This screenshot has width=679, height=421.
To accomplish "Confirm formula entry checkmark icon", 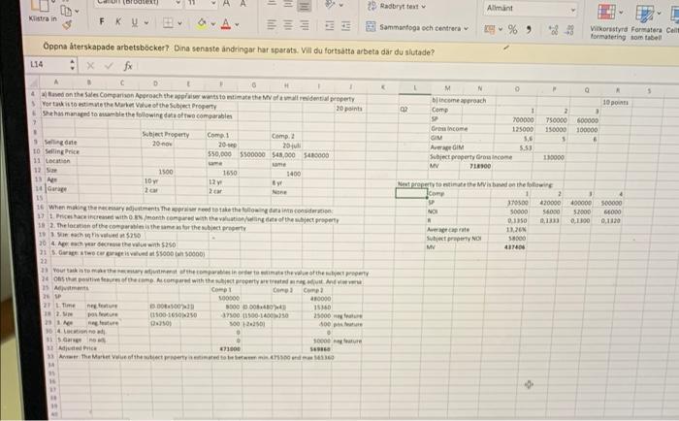I will [x=109, y=66].
